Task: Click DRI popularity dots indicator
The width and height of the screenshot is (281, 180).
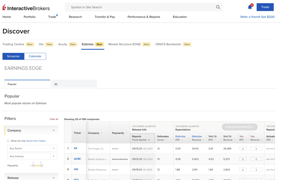Action: 115,170
